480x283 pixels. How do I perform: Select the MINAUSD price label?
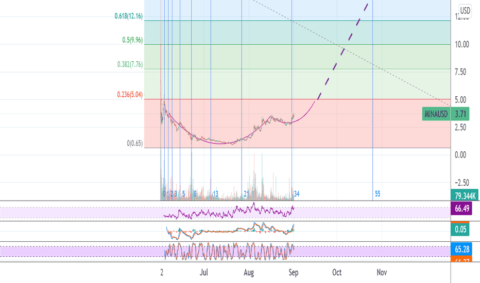tap(436, 114)
